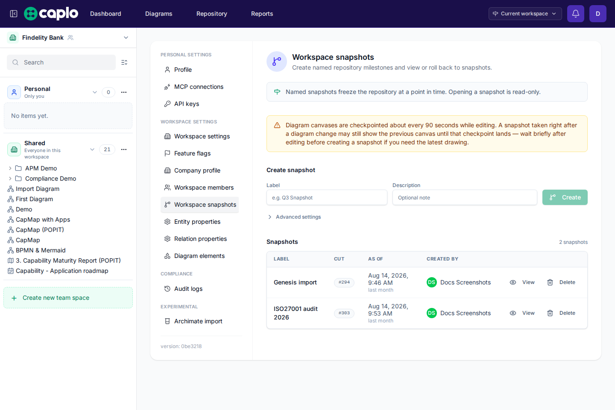Open the Shared space more options
This screenshot has height=410, width=615.
coord(124,149)
